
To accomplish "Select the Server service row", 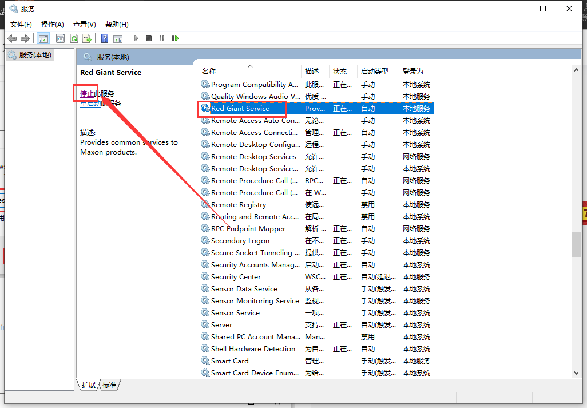I will 316,325.
